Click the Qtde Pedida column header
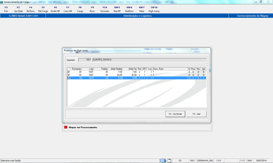The height and width of the screenshot is (163, 273). pyautogui.click(x=115, y=69)
